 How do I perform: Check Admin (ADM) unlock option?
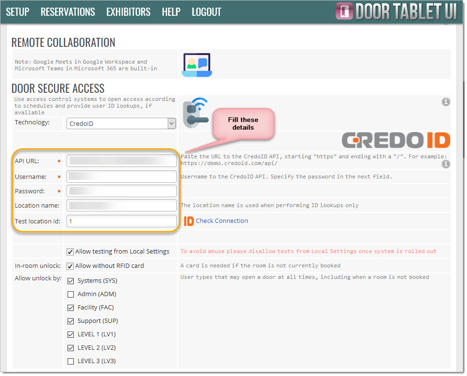tap(70, 294)
